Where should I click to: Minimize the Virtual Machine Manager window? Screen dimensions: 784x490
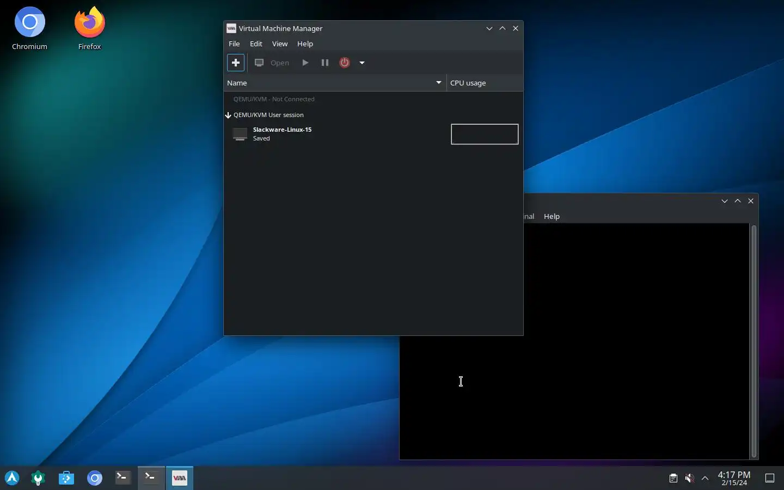tap(489, 28)
